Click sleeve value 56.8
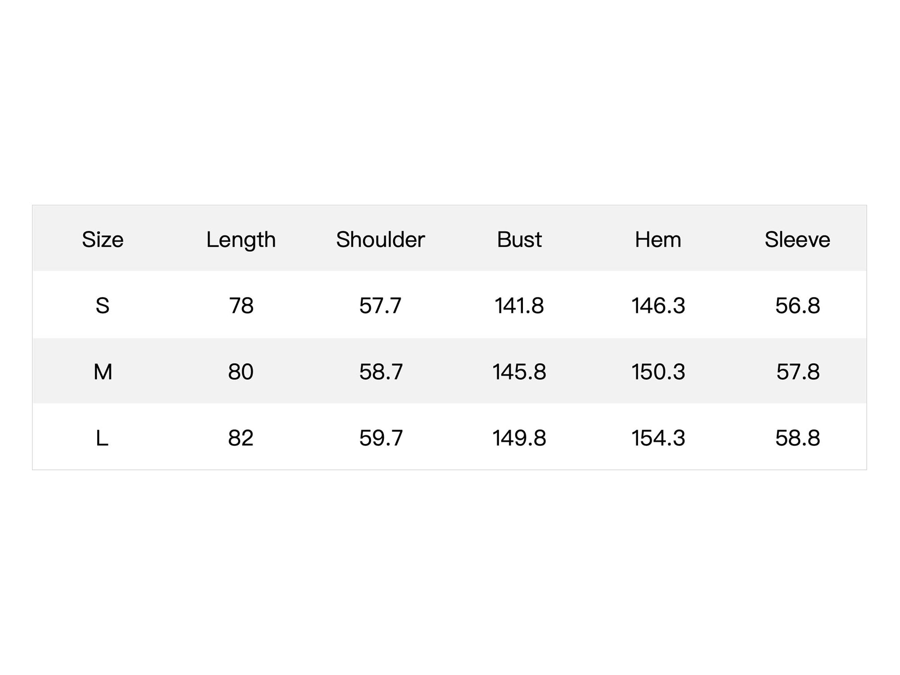This screenshot has width=900, height=675. coord(797,306)
